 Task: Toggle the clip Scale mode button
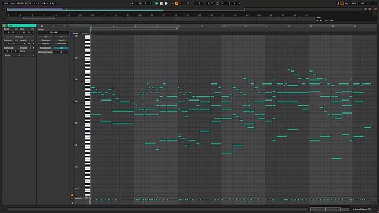(x=8, y=55)
